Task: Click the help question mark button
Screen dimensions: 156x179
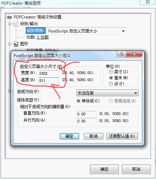Action: tap(122, 54)
